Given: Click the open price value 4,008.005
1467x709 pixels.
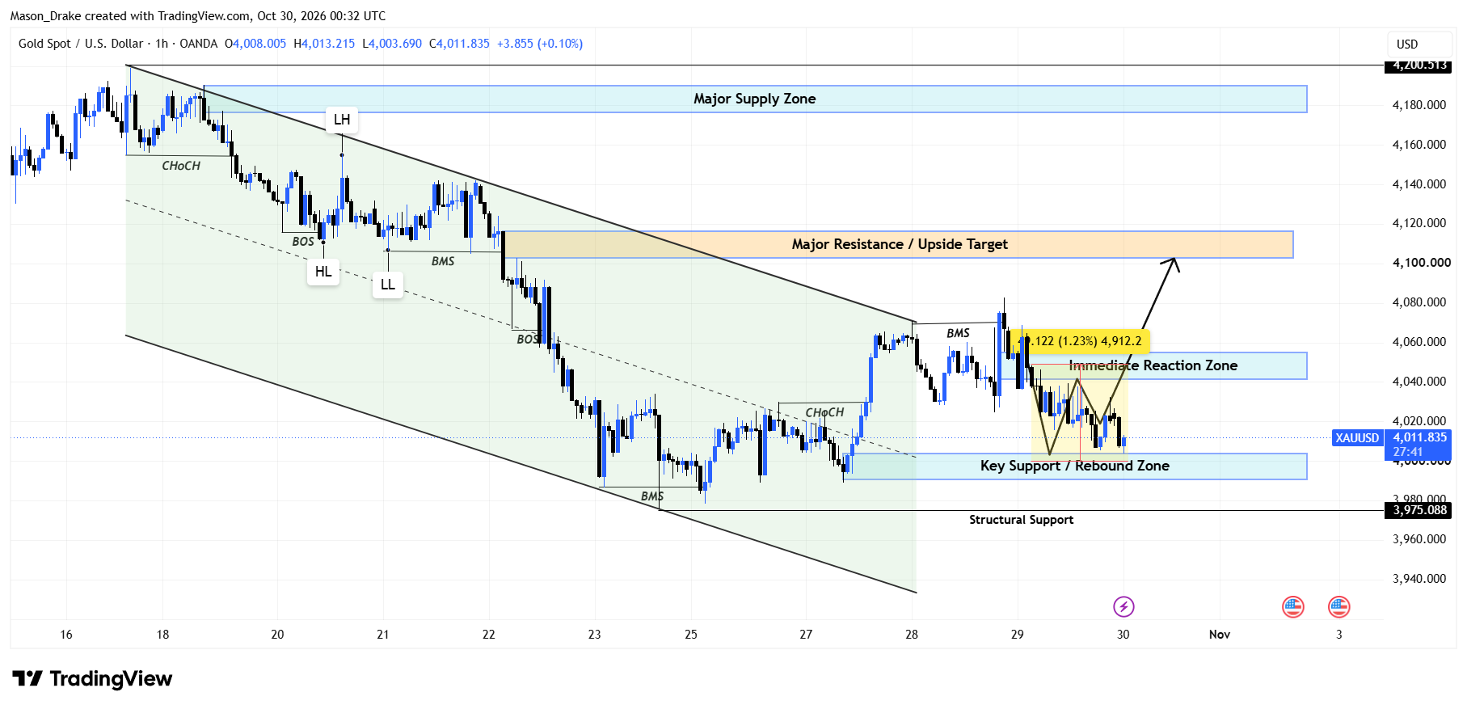Looking at the screenshot, I should (259, 44).
